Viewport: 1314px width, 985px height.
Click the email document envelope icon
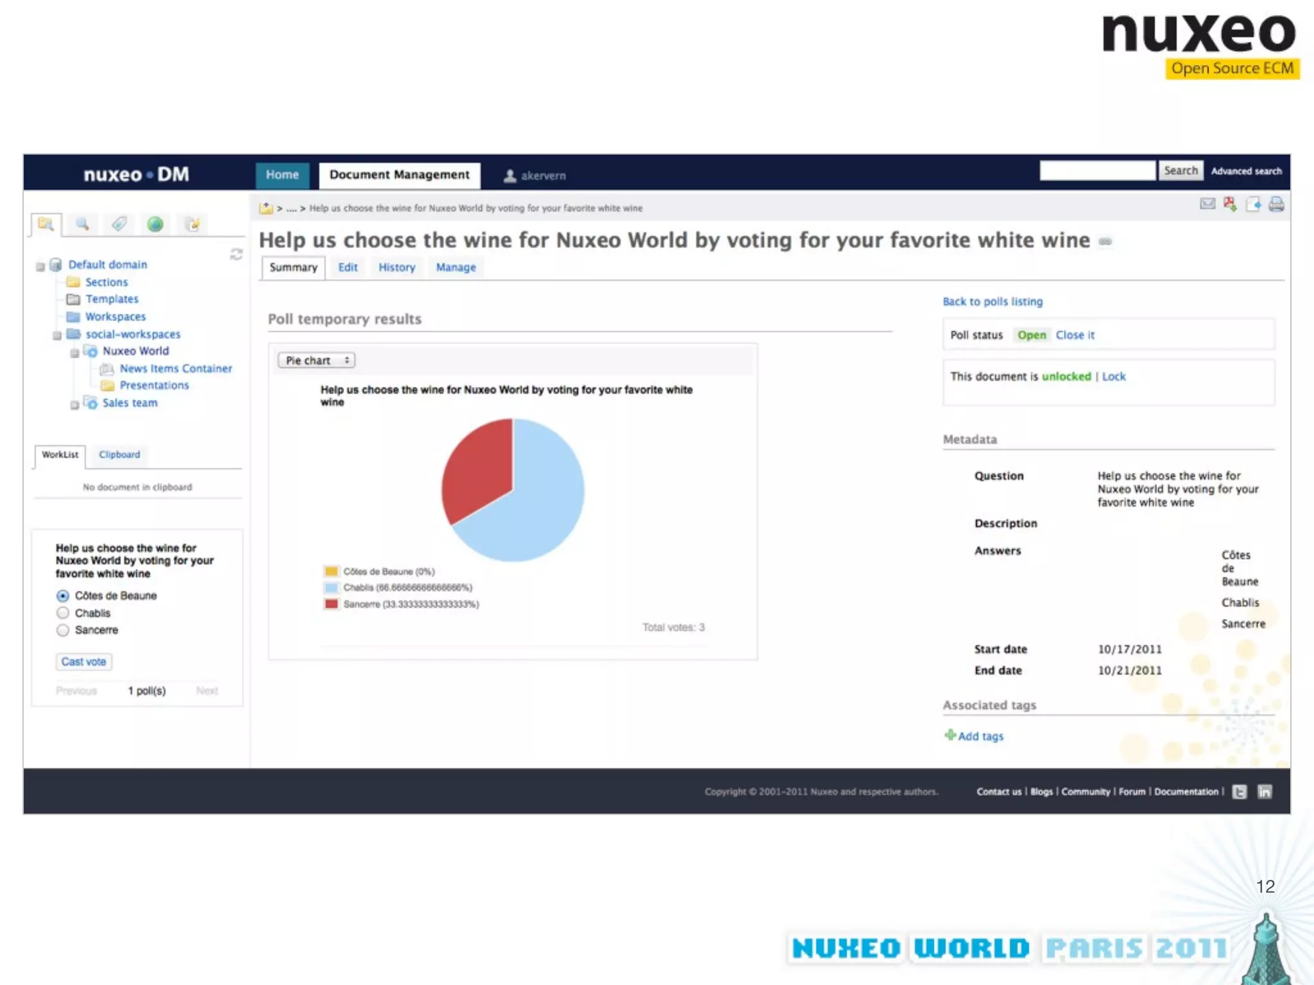1207,204
